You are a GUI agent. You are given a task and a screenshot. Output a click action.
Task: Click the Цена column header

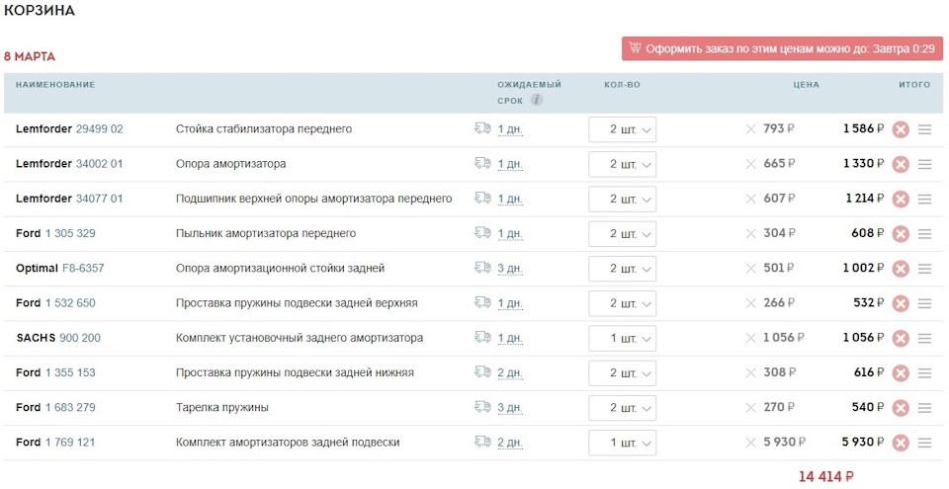(806, 85)
